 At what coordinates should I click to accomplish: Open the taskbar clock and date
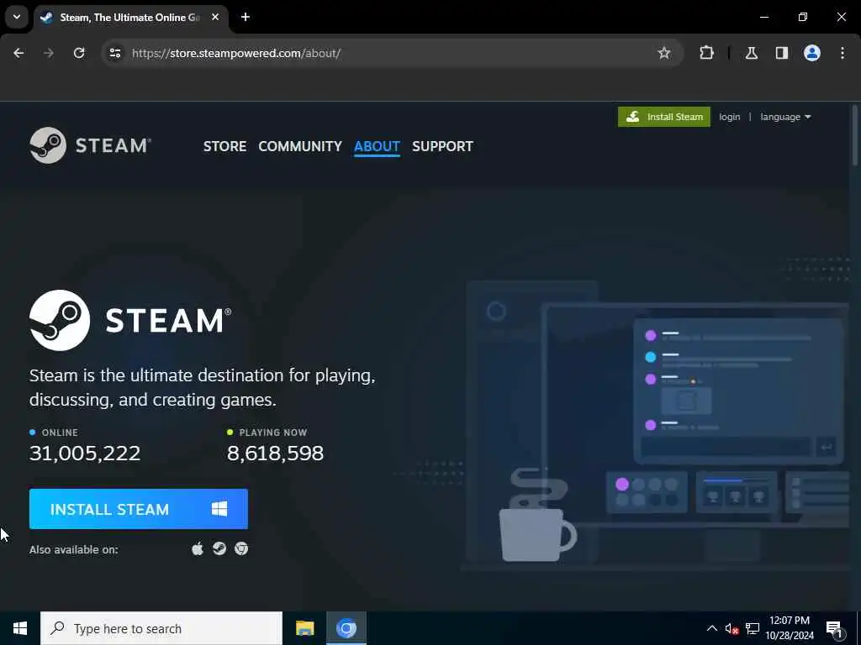(x=789, y=628)
